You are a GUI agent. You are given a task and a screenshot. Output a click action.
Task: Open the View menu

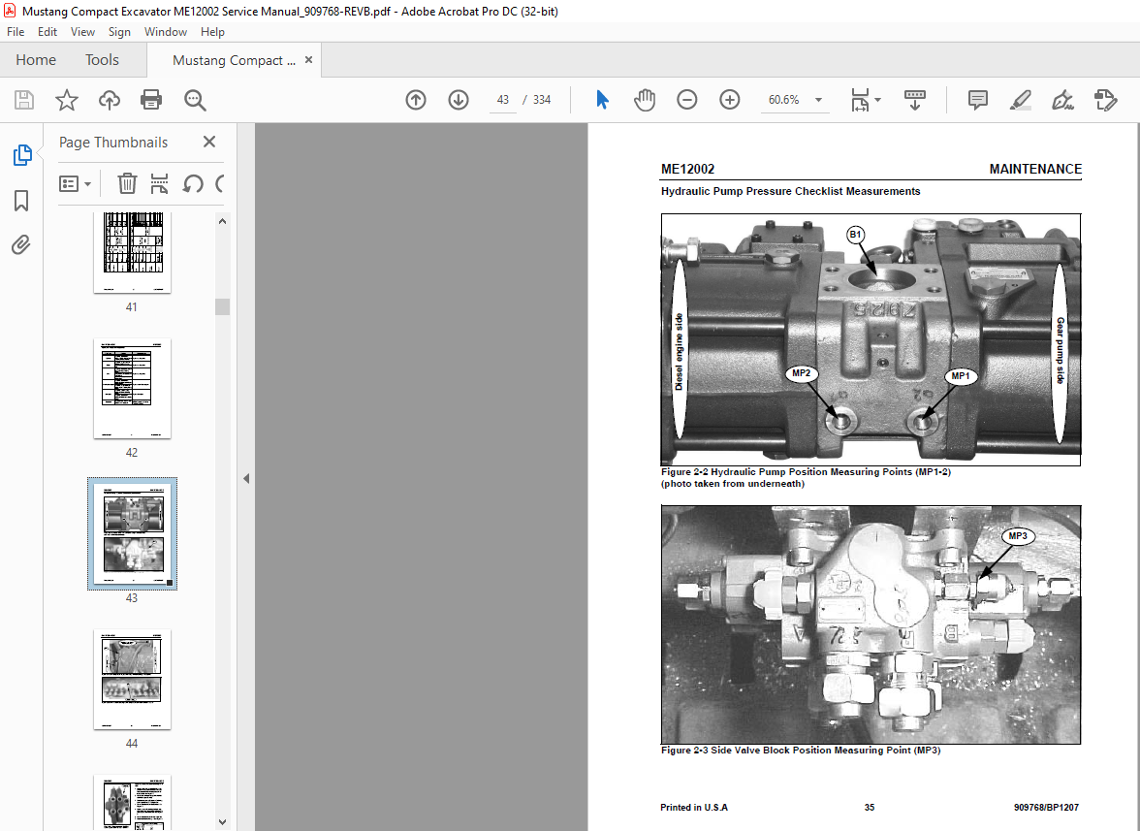(83, 32)
